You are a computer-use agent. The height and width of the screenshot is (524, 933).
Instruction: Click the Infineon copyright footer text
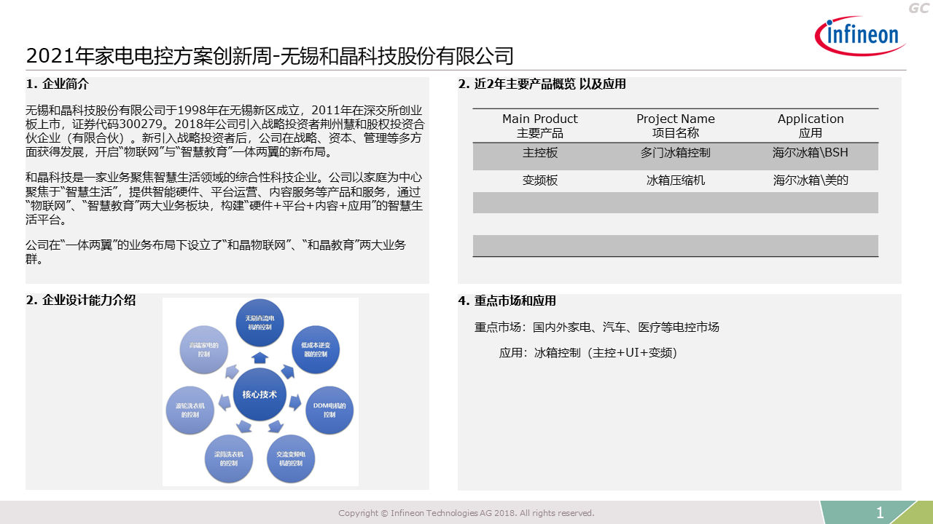click(x=466, y=513)
